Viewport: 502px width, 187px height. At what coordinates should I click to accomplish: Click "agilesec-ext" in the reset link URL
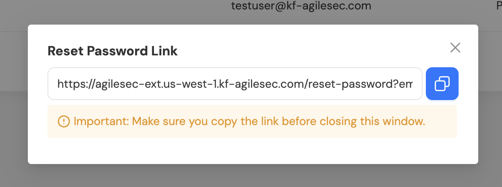(122, 84)
